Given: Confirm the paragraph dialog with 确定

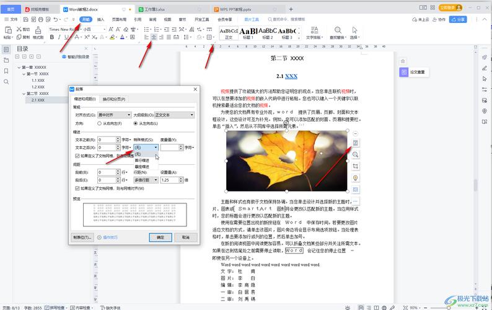Looking at the screenshot, I should click(160, 237).
